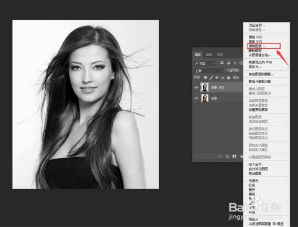Toggle prevent artboard auto-nesting lock icon
The height and width of the screenshot is (227, 298).
point(222,78)
